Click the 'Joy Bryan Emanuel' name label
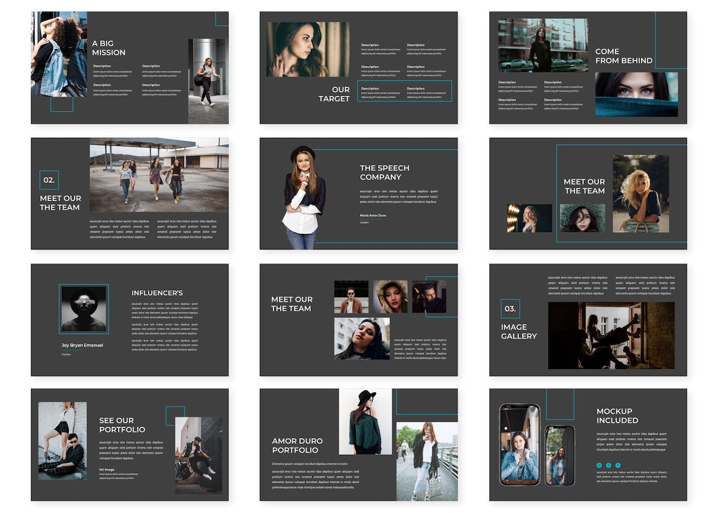The width and height of the screenshot is (718, 513). point(82,345)
